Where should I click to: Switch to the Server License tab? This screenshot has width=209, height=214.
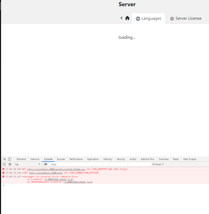186,18
